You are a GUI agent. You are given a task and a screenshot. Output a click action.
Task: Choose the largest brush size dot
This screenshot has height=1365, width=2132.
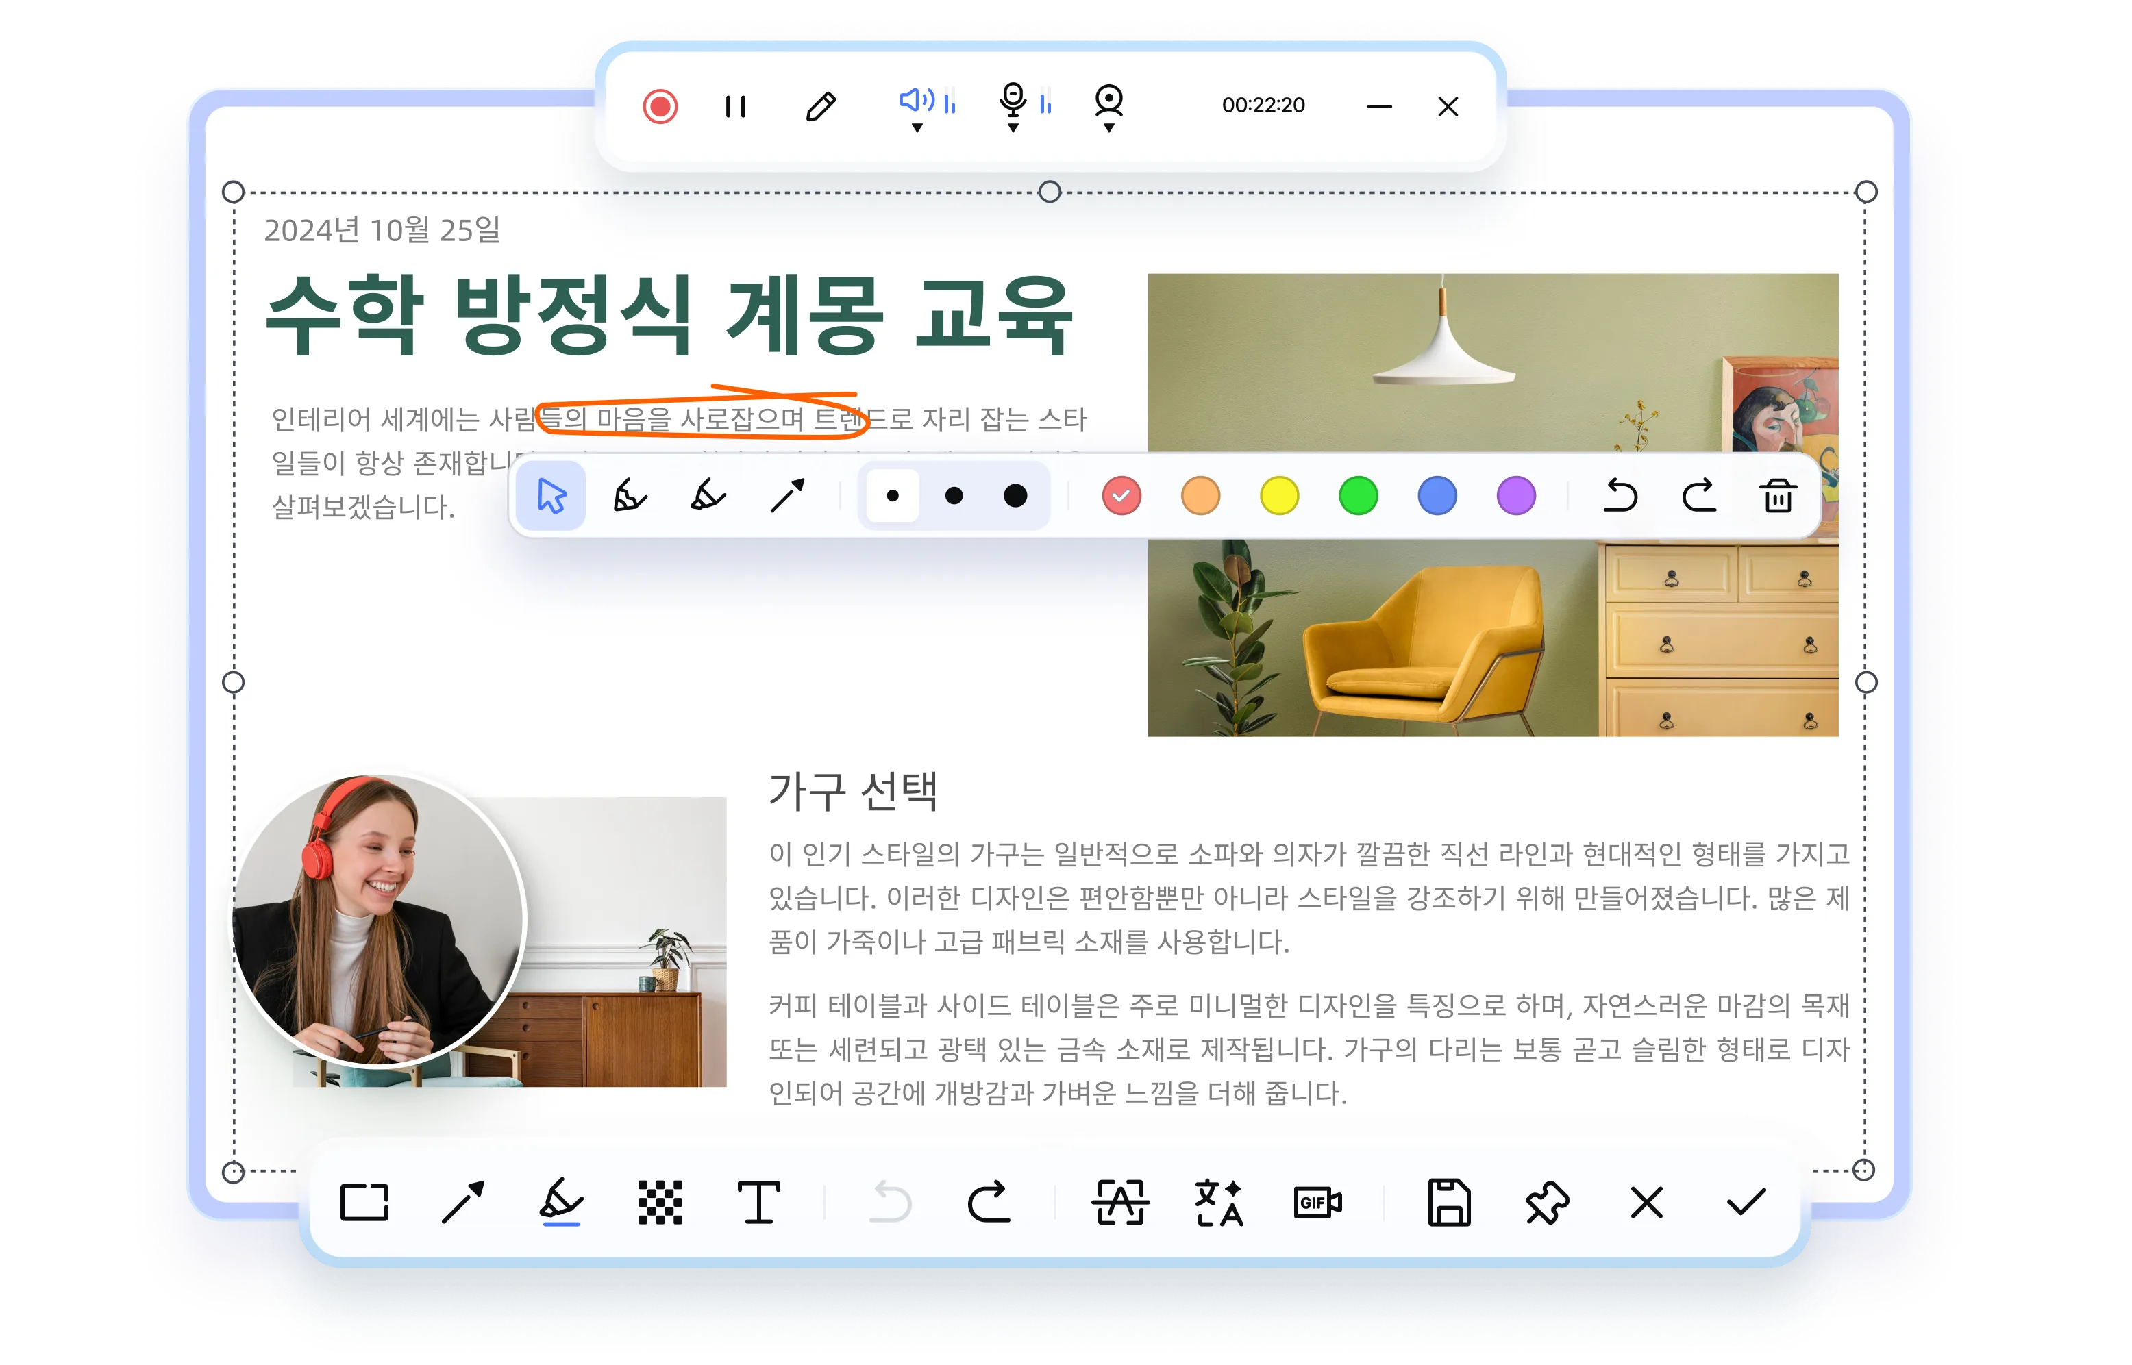coord(1015,497)
